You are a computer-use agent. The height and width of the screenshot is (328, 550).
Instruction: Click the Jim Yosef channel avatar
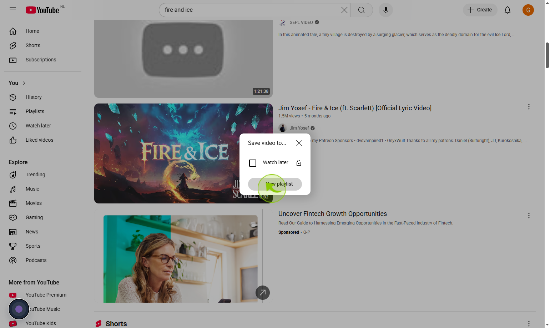[x=283, y=128]
